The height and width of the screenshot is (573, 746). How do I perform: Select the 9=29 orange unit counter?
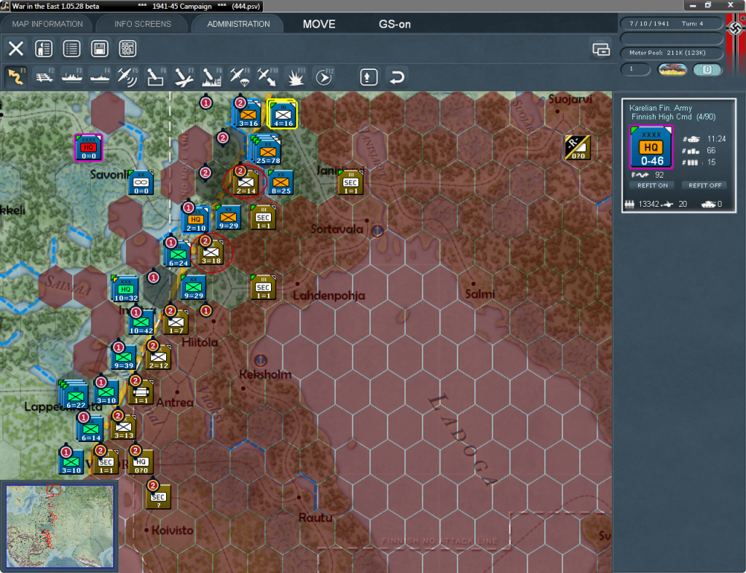pos(228,218)
